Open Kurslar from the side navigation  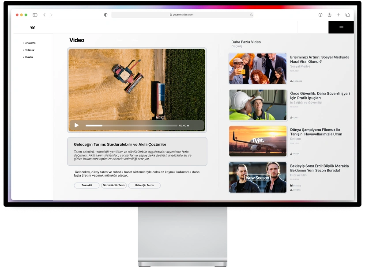click(29, 57)
